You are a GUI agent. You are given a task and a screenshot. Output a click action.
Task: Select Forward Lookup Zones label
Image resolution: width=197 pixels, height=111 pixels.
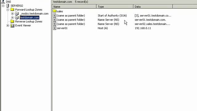pos(29,10)
